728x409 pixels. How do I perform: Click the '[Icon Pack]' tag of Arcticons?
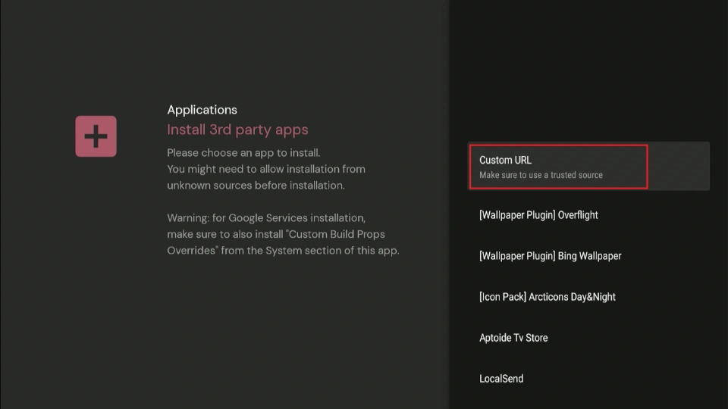502,297
